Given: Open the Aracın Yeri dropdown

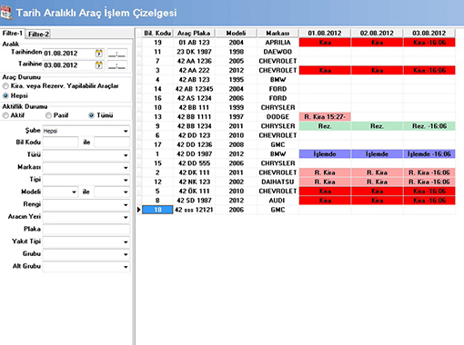Looking at the screenshot, I should [x=126, y=217].
